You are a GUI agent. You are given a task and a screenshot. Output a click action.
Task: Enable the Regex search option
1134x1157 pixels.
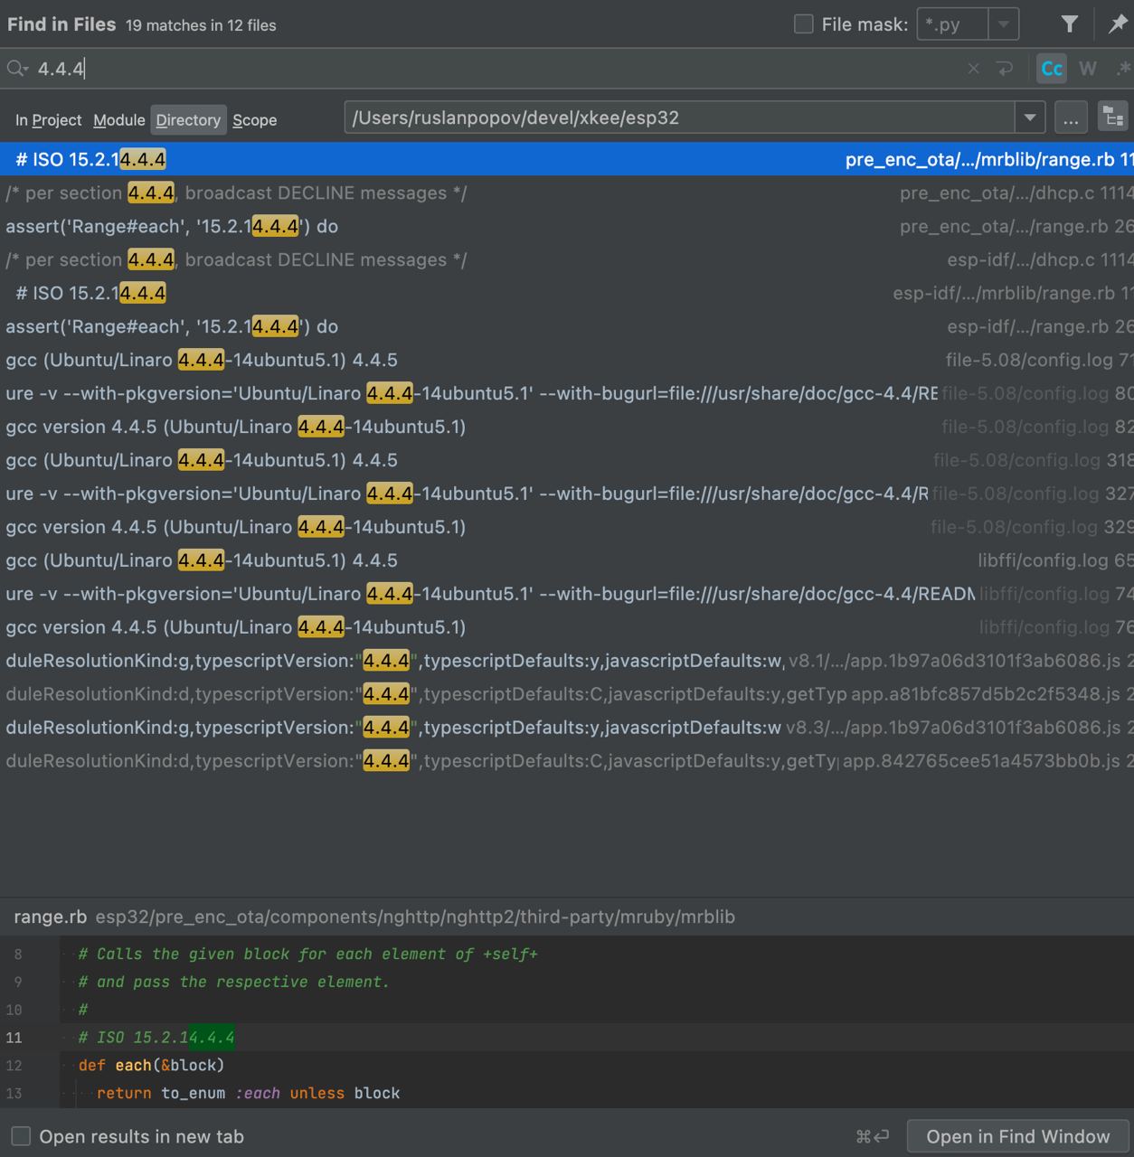pyautogui.click(x=1122, y=69)
